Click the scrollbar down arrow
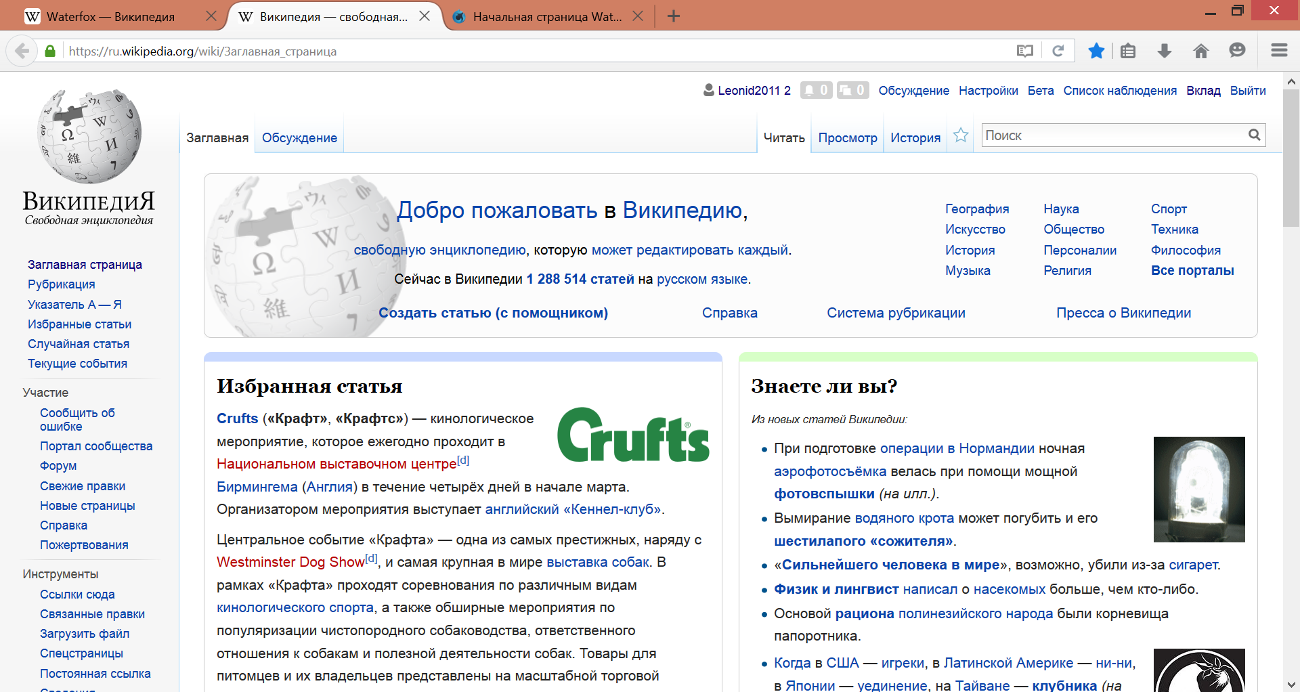Image resolution: width=1300 pixels, height=692 pixels. pos(1291,684)
